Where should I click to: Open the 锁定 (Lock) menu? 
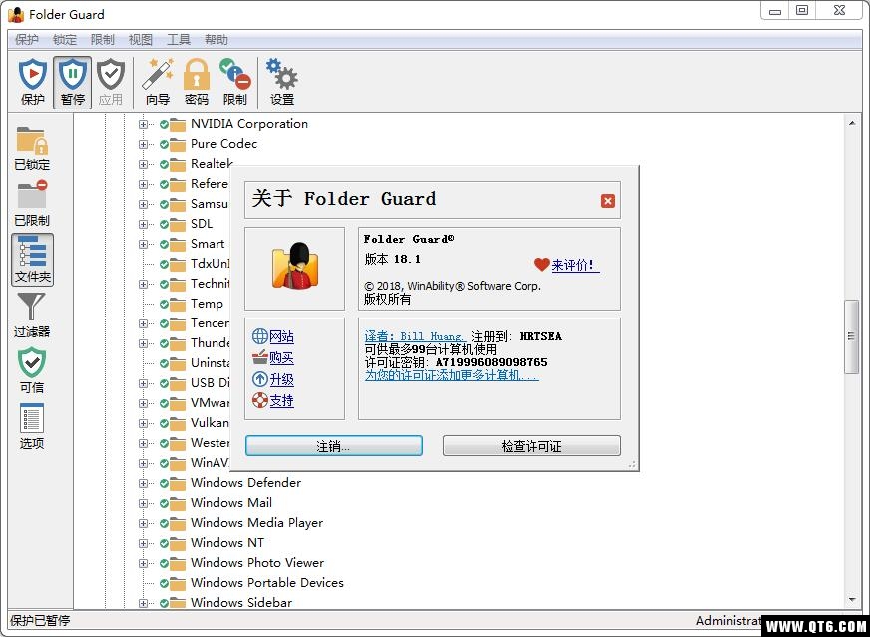pos(65,39)
